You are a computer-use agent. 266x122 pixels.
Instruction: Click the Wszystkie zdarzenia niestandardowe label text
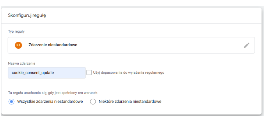[50, 102]
